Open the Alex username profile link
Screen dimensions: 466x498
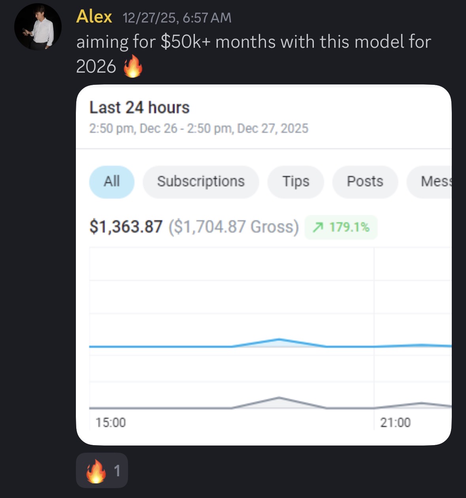94,17
